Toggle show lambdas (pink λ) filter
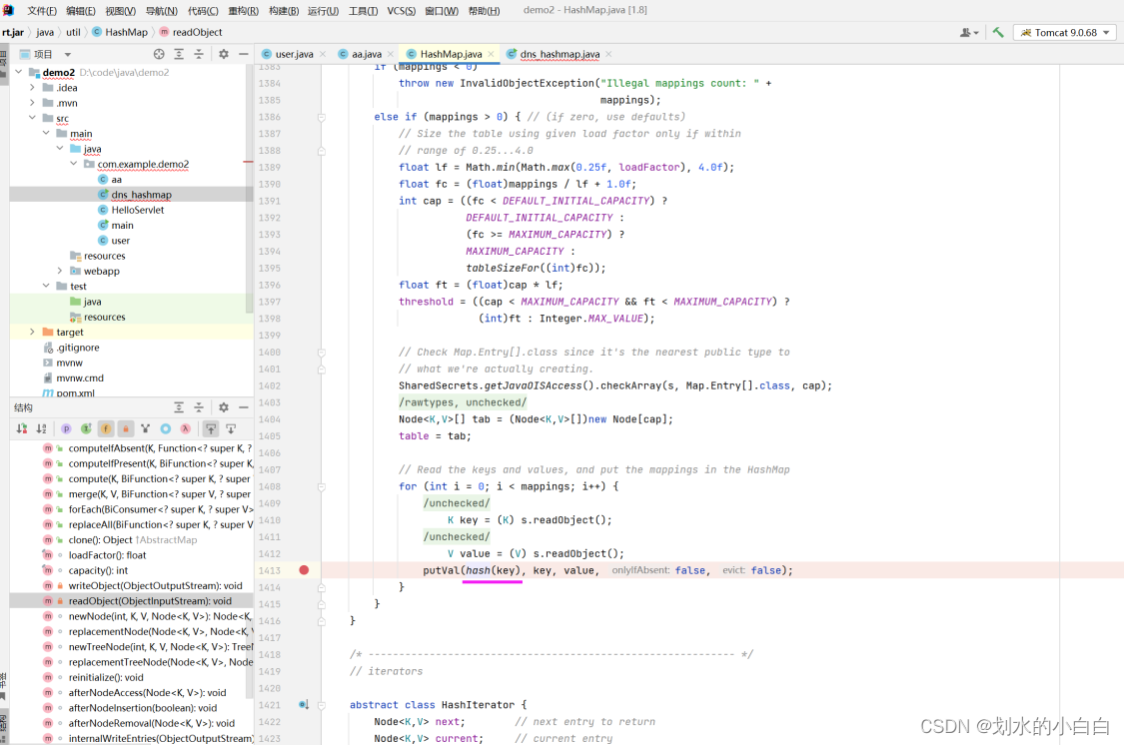This screenshot has width=1124, height=745. coord(186,428)
